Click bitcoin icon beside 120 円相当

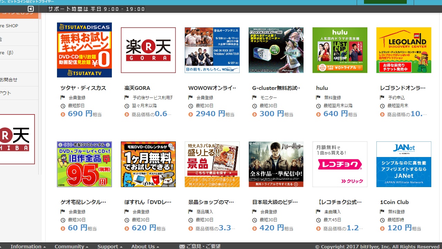(x=382, y=229)
